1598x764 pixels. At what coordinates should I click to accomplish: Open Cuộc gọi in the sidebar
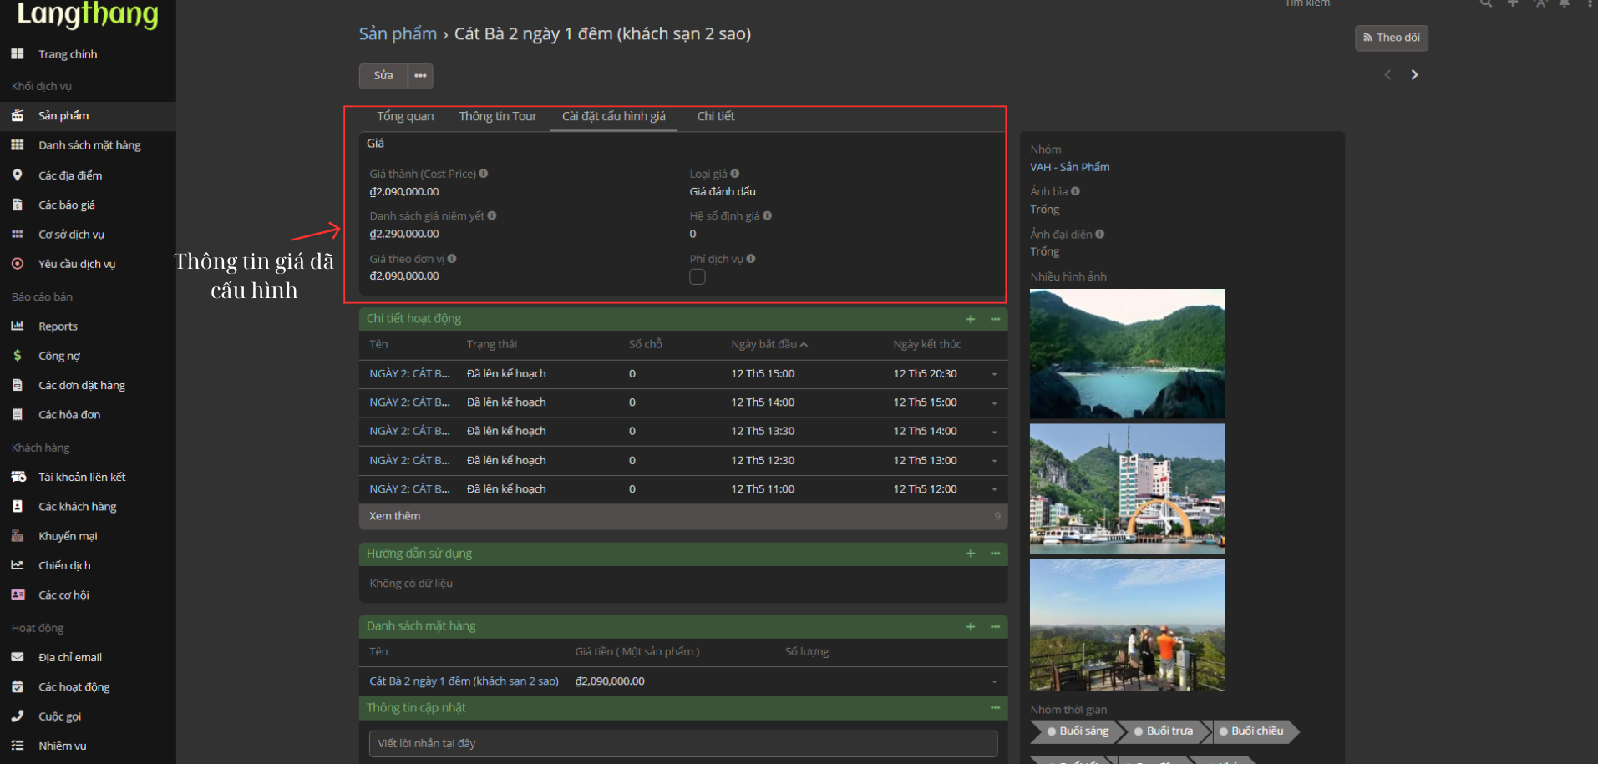59,716
